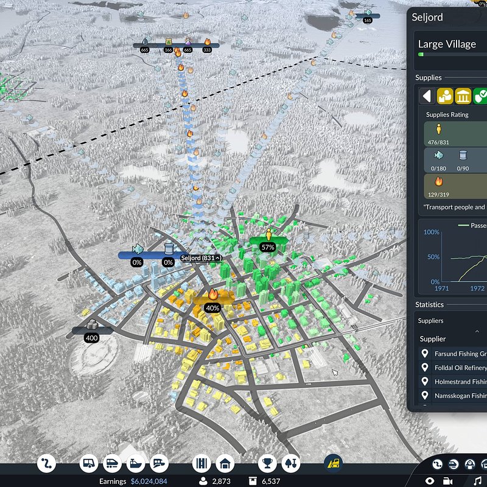Click the barrel icon in Supplies Rating
This screenshot has height=487, width=487.
click(x=463, y=155)
